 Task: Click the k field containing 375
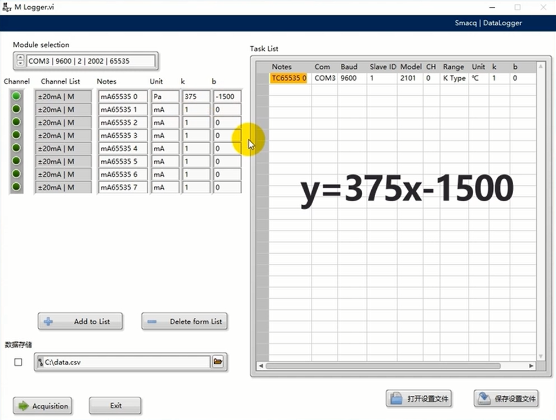(196, 96)
